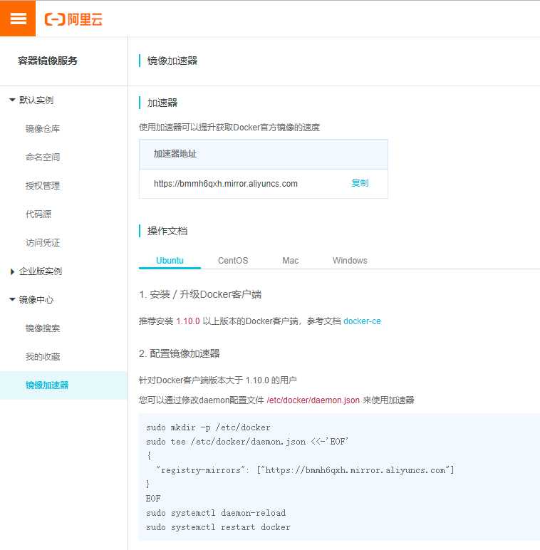
Task: Open 镜像仓库 in sidebar
Action: coord(43,129)
